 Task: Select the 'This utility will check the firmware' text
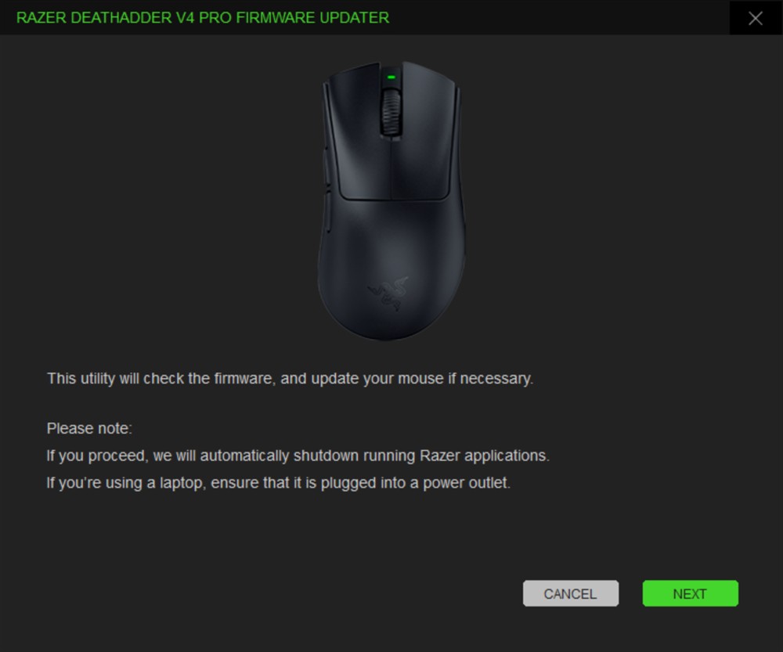(x=161, y=378)
